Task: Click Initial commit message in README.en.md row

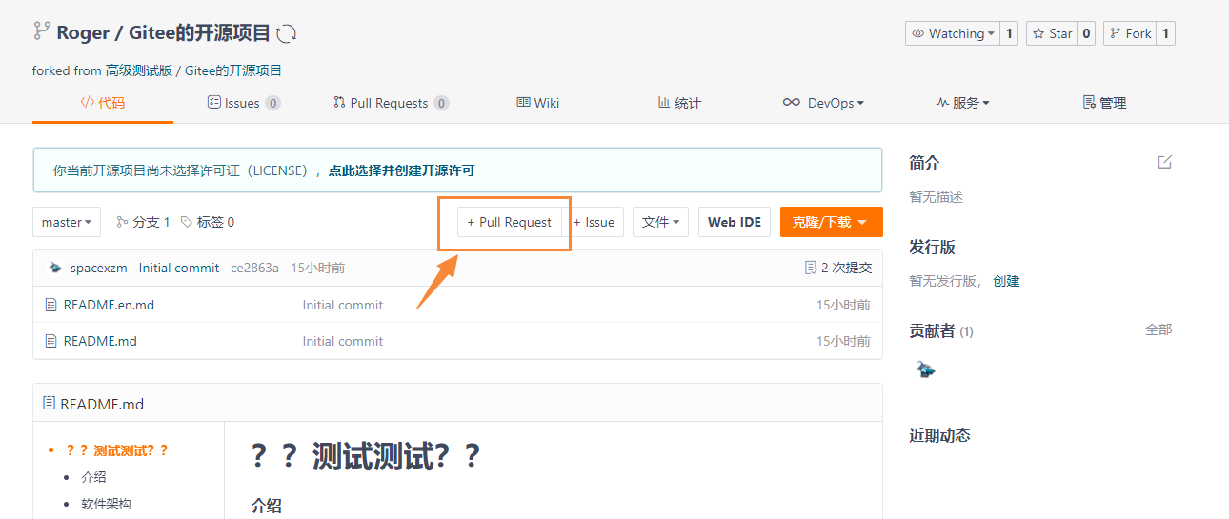Action: [343, 305]
